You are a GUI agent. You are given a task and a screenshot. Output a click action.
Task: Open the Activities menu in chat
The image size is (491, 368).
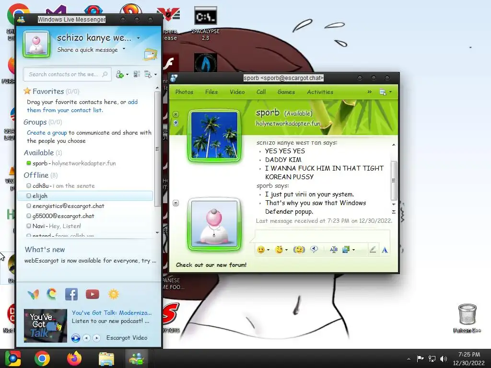click(320, 92)
